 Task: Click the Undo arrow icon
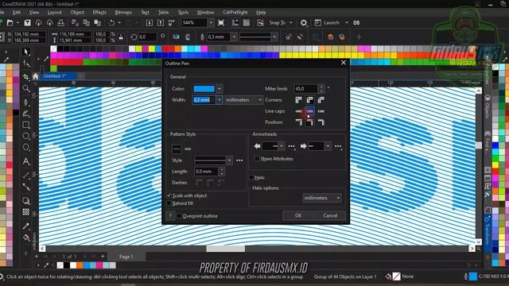coord(111,23)
